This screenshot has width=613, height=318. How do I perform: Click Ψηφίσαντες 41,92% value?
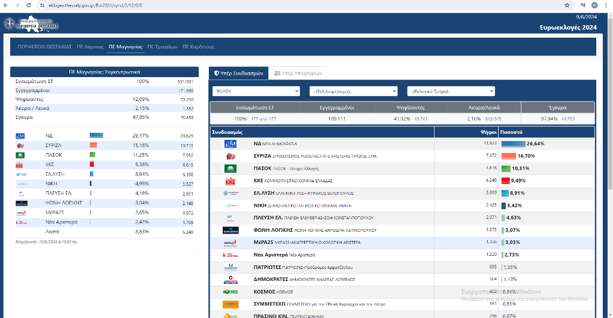pyautogui.click(x=402, y=118)
